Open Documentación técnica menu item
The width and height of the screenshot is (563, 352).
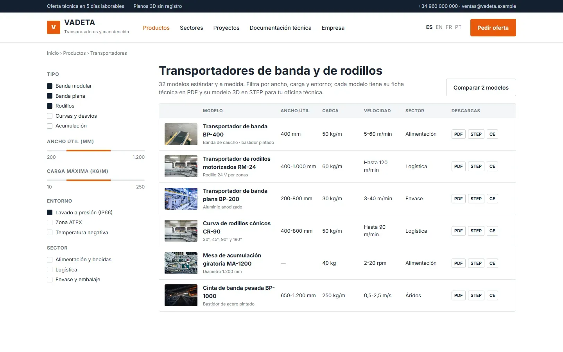coord(280,28)
